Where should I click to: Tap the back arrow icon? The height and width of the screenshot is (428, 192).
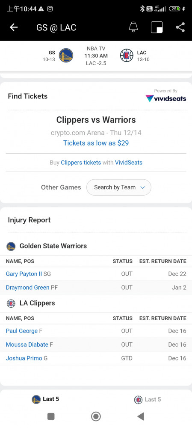click(x=14, y=27)
